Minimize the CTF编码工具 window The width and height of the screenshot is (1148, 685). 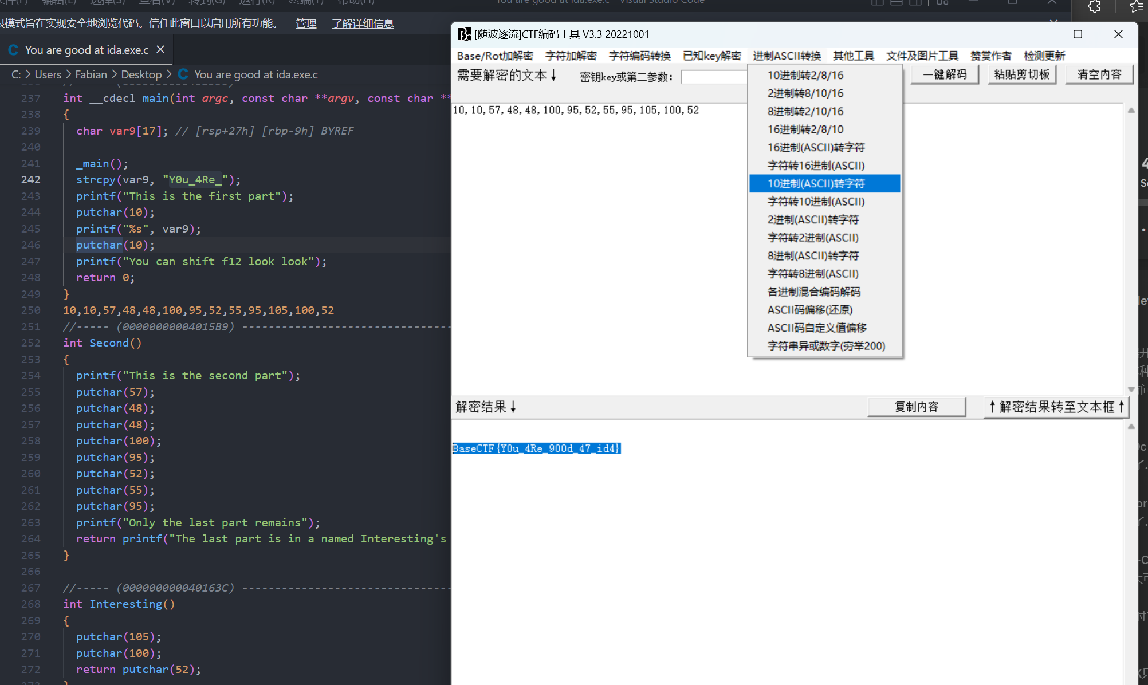coord(1038,34)
